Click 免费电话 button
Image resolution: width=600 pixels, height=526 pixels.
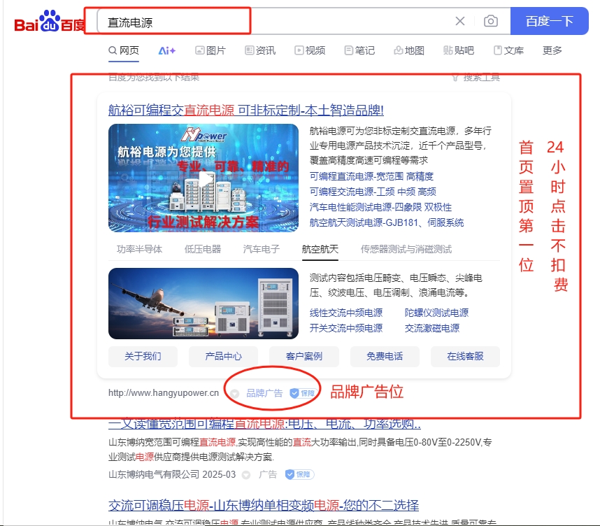click(x=385, y=357)
